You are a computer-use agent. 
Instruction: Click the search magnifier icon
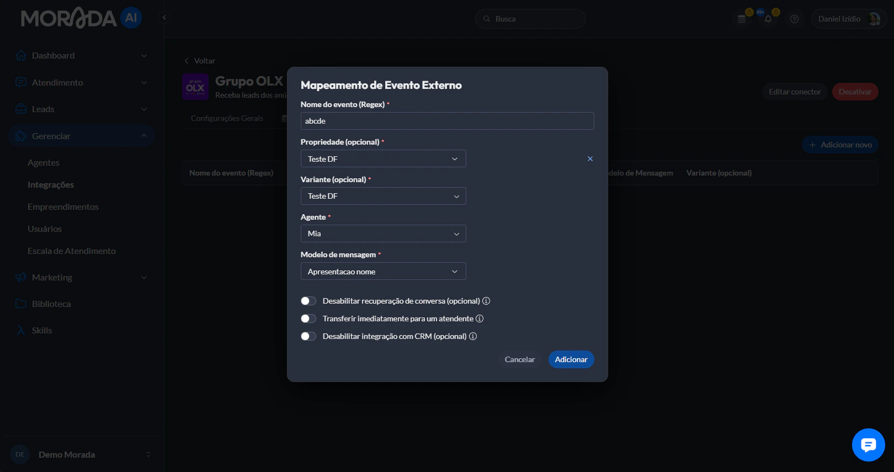click(487, 19)
